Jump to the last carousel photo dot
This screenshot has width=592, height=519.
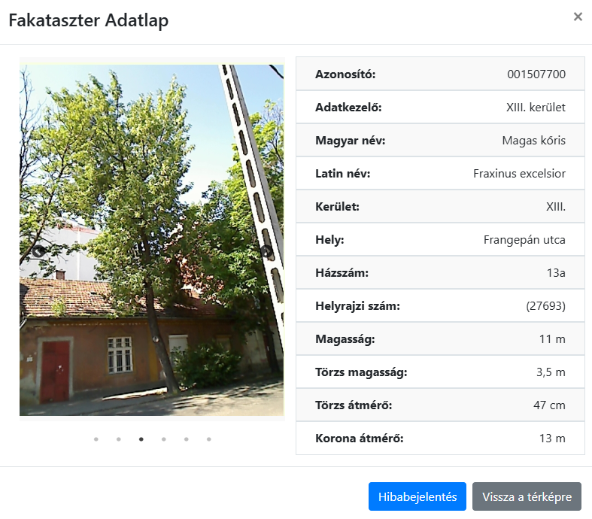(208, 439)
